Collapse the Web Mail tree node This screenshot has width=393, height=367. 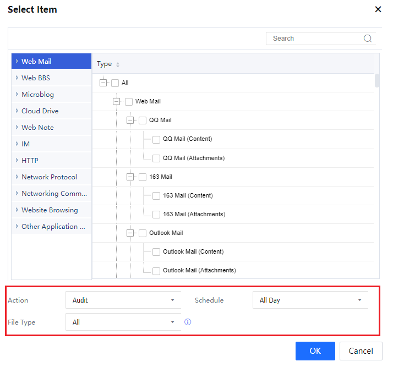click(116, 102)
